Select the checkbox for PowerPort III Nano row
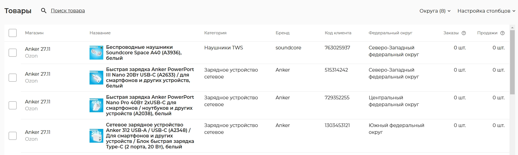Screen dimensions: 518x155 tap(13, 78)
